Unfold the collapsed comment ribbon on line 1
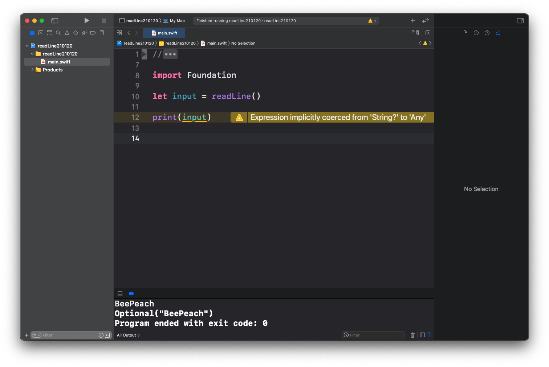 tap(144, 54)
